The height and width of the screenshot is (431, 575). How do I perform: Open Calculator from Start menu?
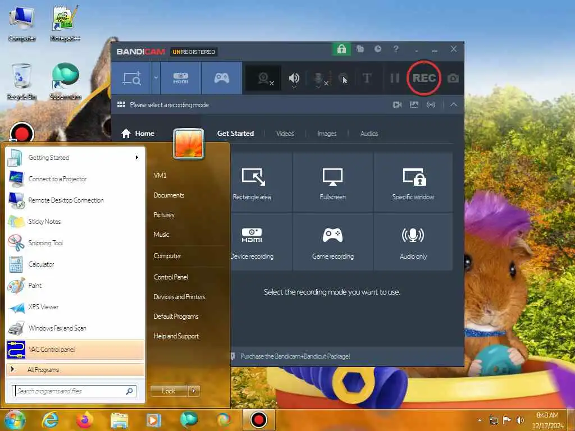pyautogui.click(x=75, y=264)
